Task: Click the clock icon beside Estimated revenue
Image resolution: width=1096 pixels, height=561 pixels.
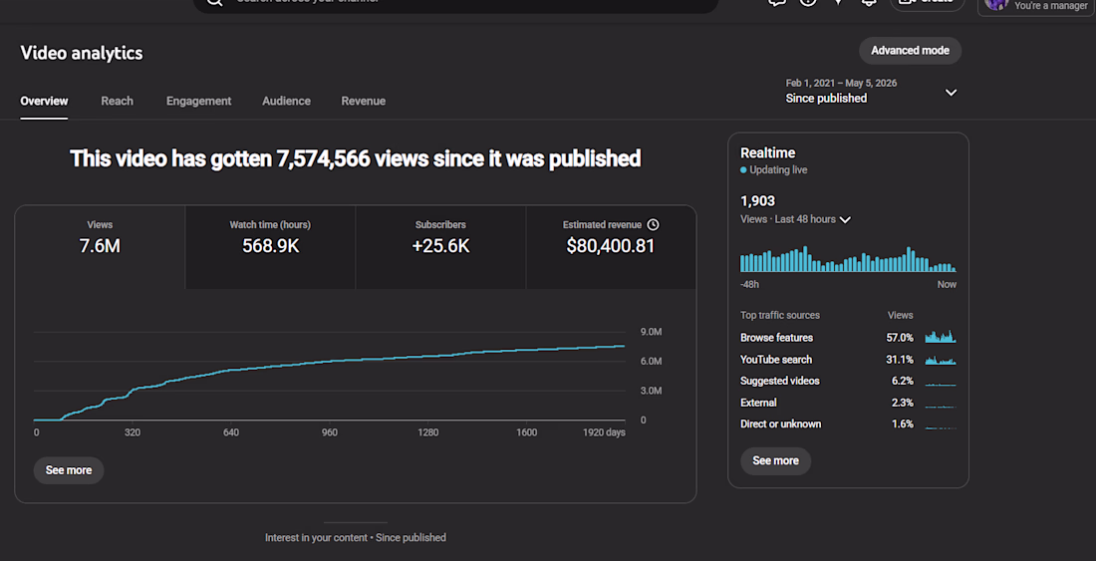Action: [x=653, y=225]
